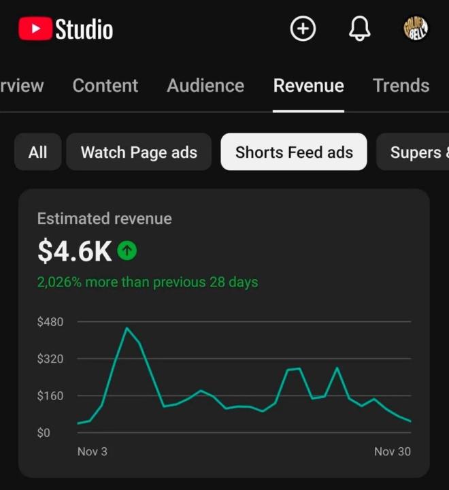Click the highest peak on revenue chart

coord(127,328)
